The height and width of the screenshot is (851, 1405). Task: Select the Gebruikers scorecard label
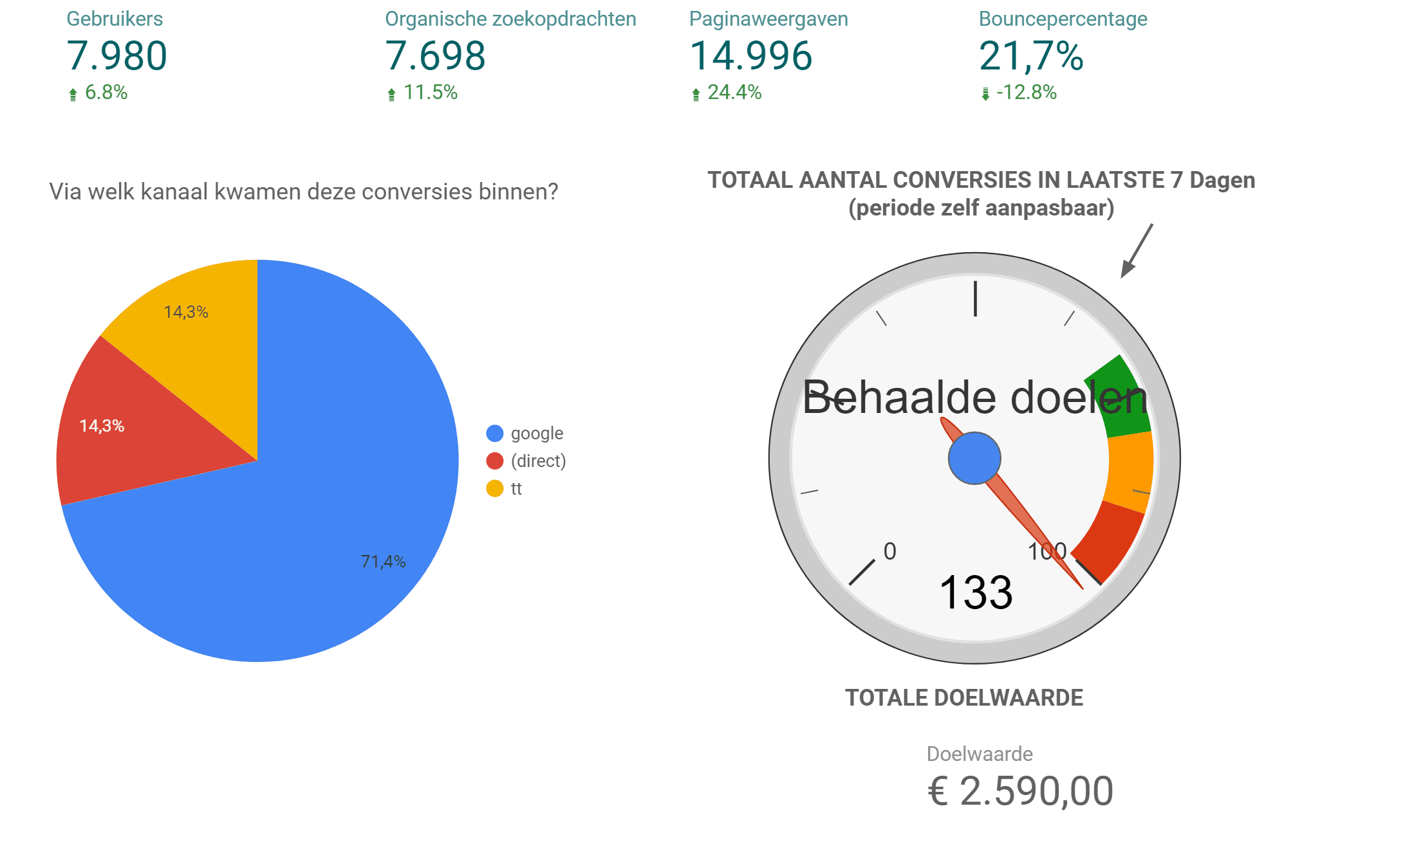click(115, 19)
